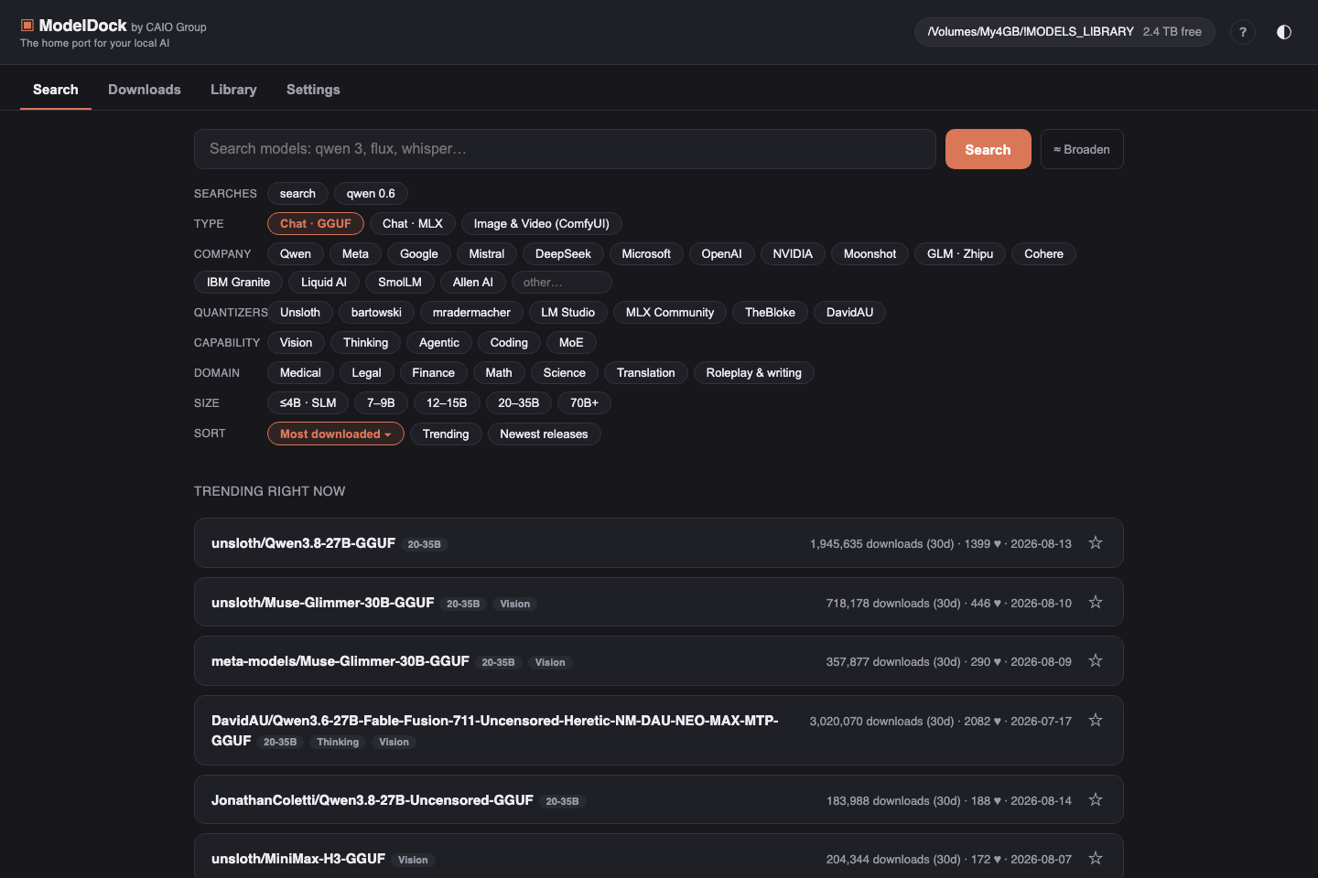The height and width of the screenshot is (878, 1318).
Task: Open unsloth/Qwen3.8-27B-GGUF model entry
Action: coord(658,543)
